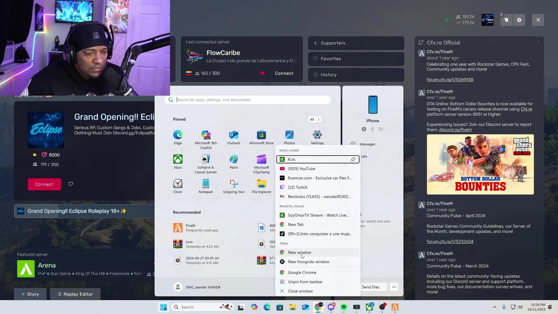Viewport: 558px width, 314px height.
Task: Open the Photos app
Action: 289,137
